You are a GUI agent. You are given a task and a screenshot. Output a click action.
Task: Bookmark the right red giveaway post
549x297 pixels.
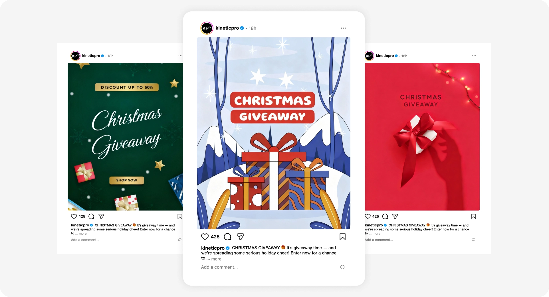(474, 216)
